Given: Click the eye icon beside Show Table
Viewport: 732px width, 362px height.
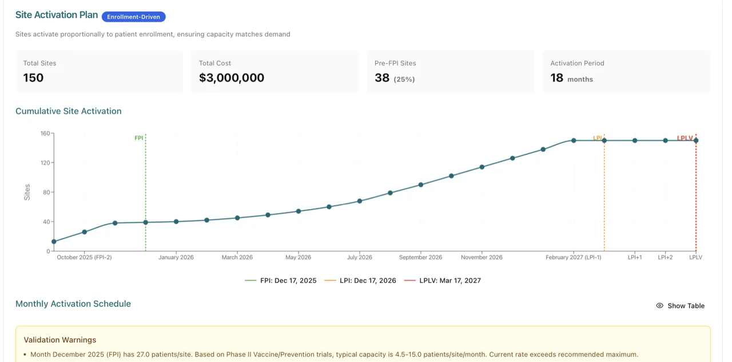Looking at the screenshot, I should click(x=659, y=305).
